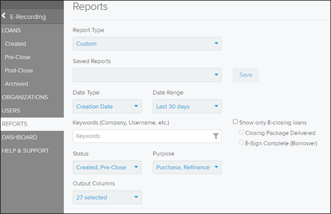Go to LOANS in the sidebar
The width and height of the screenshot is (331, 214).
pyautogui.click(x=12, y=30)
